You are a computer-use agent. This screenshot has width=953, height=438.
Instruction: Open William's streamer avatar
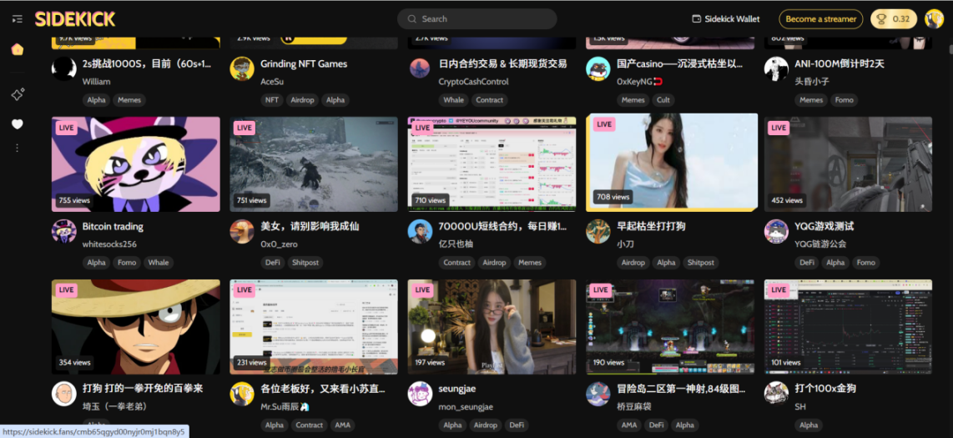(x=63, y=68)
